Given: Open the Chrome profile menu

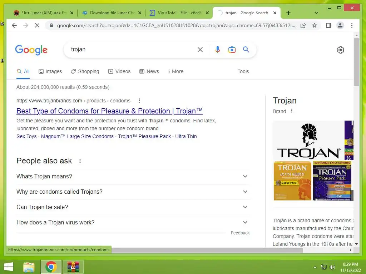Looking at the screenshot, I should pos(340,25).
